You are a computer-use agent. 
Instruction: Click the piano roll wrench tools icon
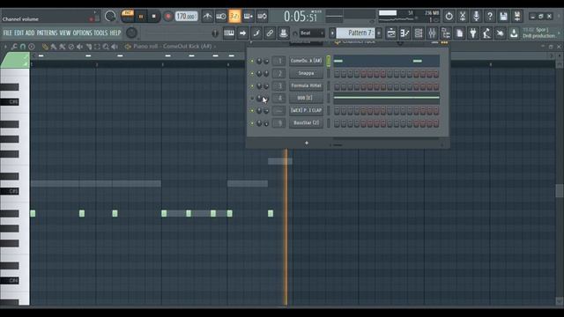(14, 47)
